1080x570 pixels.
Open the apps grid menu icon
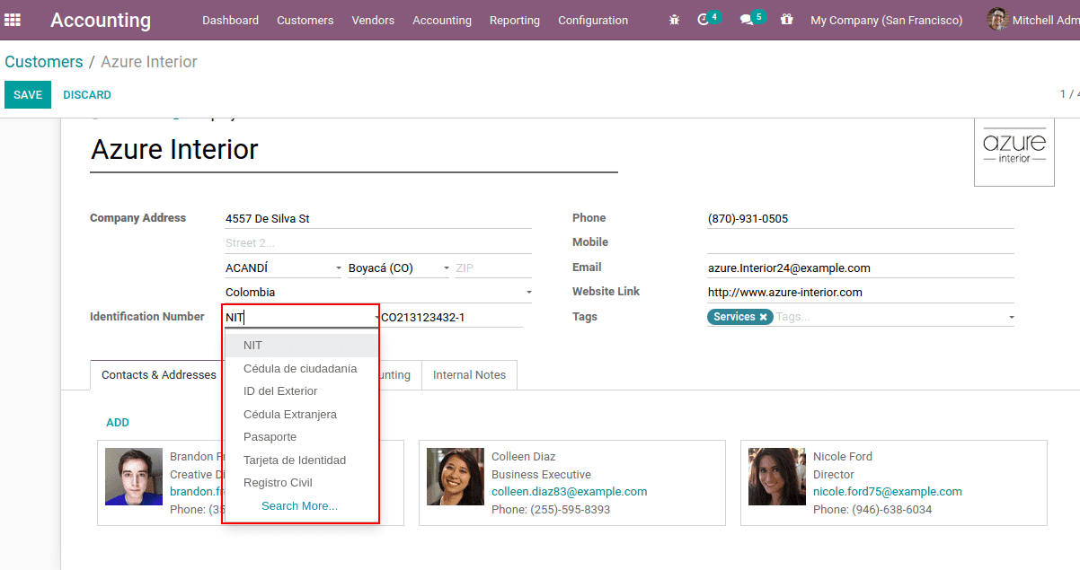tap(13, 20)
